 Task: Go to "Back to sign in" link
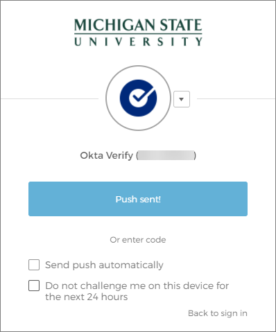coord(218,313)
